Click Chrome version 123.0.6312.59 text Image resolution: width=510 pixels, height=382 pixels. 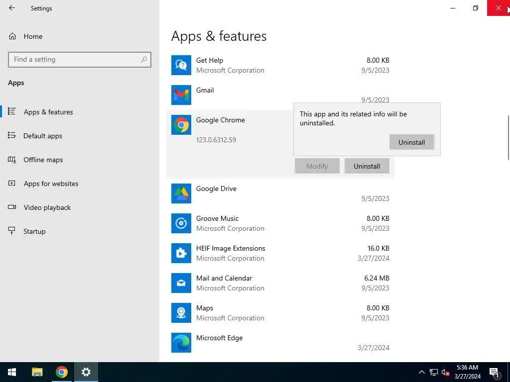coord(216,140)
